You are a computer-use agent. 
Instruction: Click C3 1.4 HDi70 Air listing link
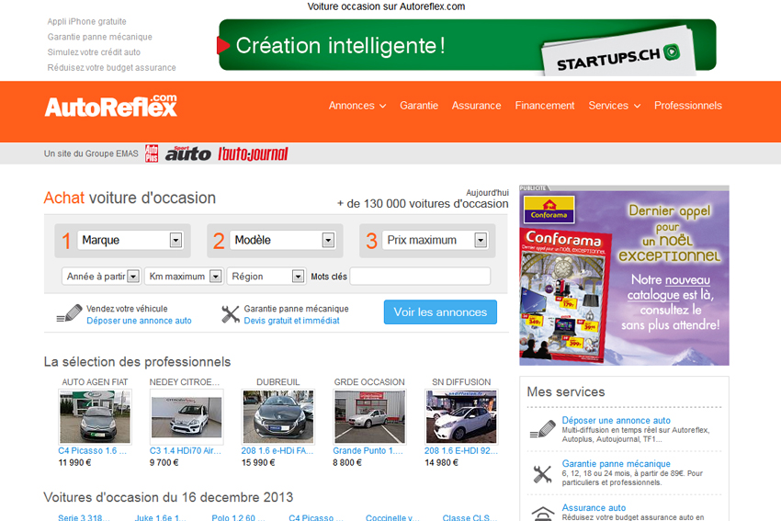coord(186,451)
